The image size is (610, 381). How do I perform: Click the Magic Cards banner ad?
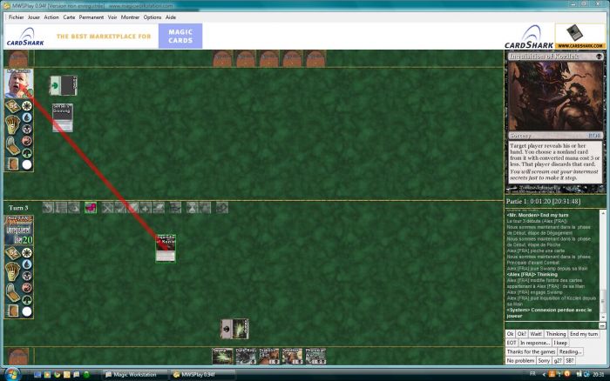pyautogui.click(x=180, y=37)
